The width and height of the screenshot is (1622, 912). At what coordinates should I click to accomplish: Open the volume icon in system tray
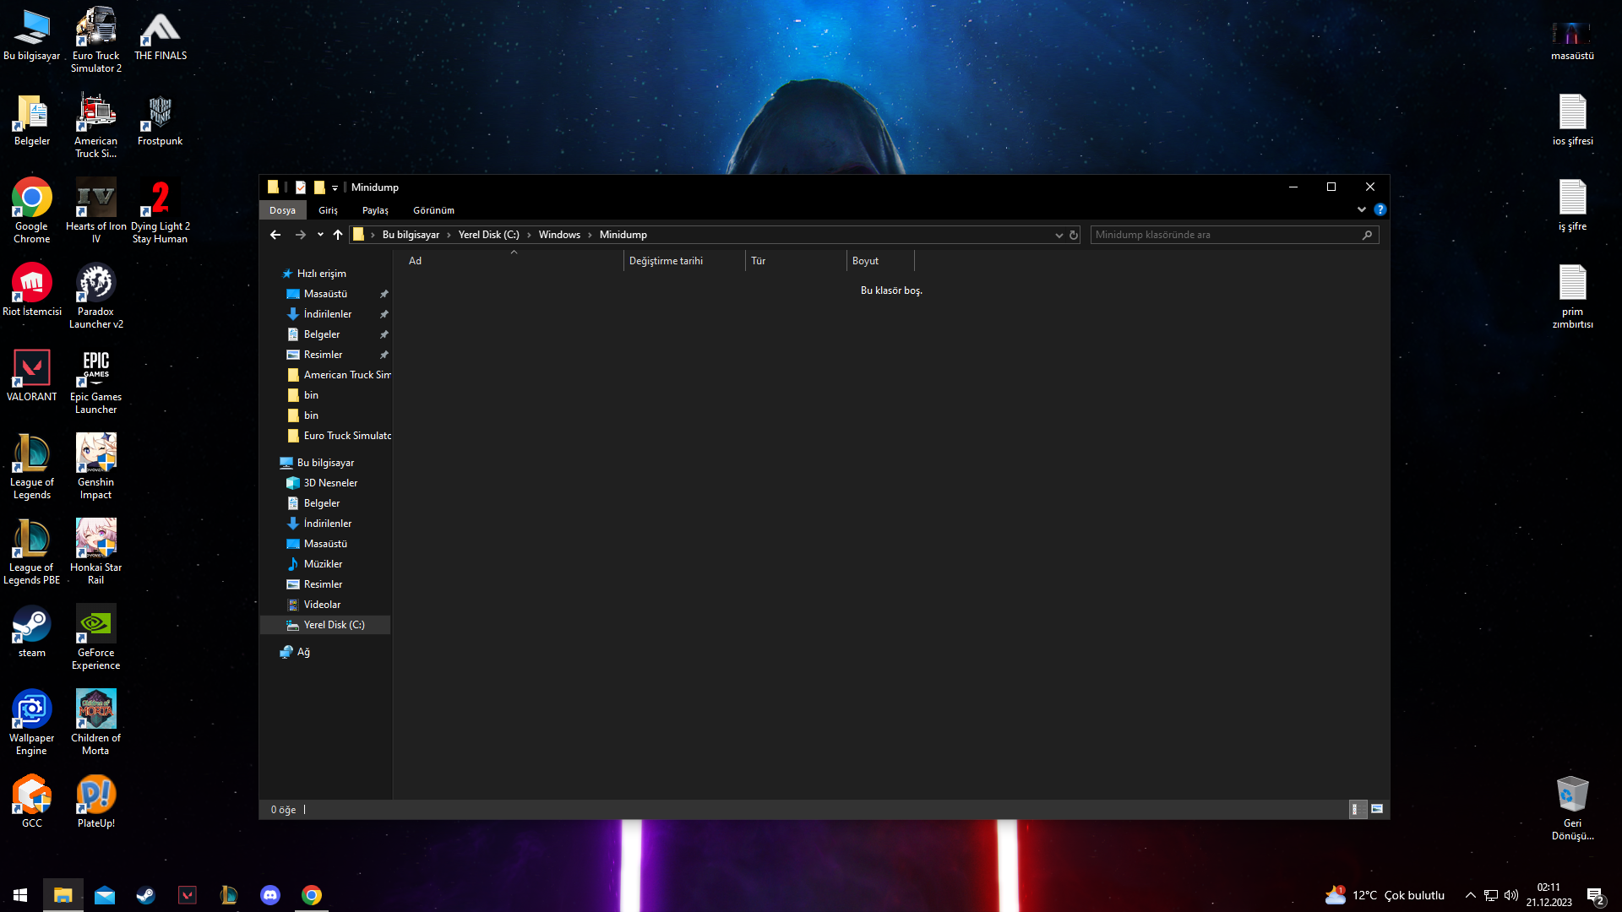(x=1511, y=895)
